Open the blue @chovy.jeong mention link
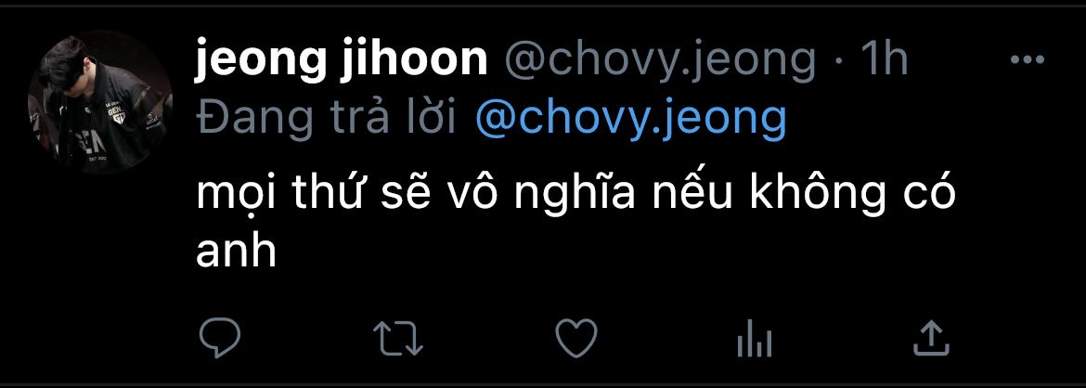Image resolution: width=1086 pixels, height=388 pixels. [x=632, y=119]
